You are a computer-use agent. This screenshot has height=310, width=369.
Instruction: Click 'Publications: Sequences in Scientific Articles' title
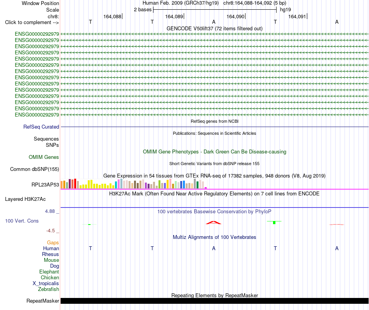[214, 133]
